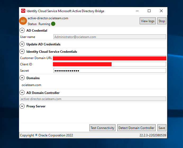
Task: Save the configuration
Action: 162,128
